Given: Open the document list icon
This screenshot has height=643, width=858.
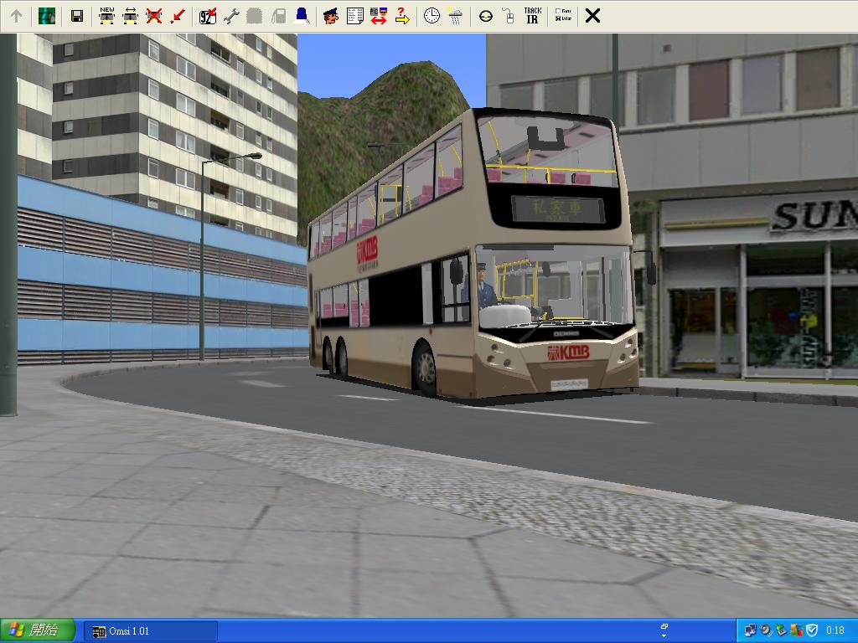Looking at the screenshot, I should coord(354,16).
